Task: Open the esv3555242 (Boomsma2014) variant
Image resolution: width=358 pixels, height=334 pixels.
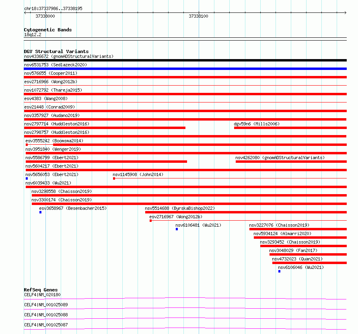Action: [54, 141]
